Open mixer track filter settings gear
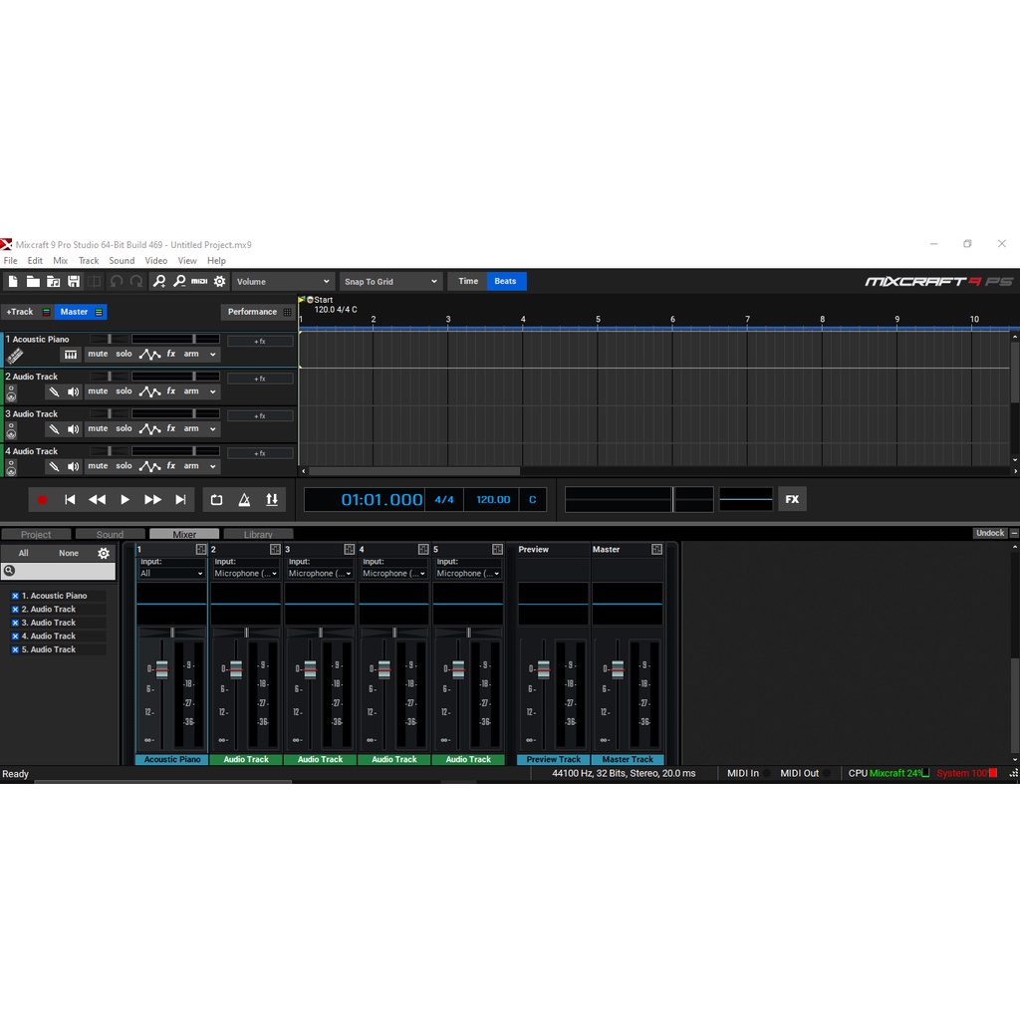Image resolution: width=1020 pixels, height=1020 pixels. 104,554
